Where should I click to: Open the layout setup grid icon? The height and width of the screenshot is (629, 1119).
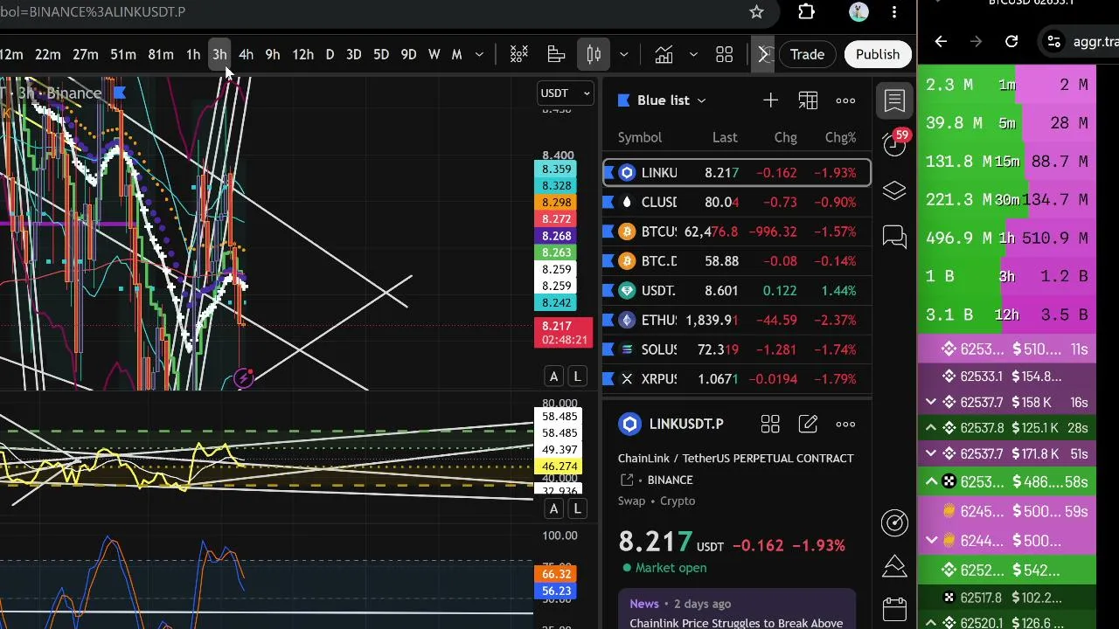point(724,55)
